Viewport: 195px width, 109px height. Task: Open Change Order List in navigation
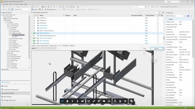point(9,100)
